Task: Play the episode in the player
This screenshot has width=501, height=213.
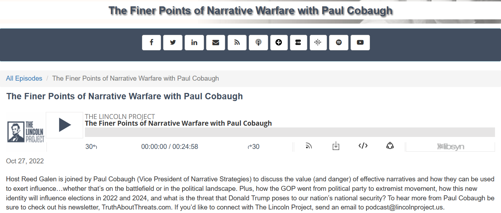Action: coord(64,125)
